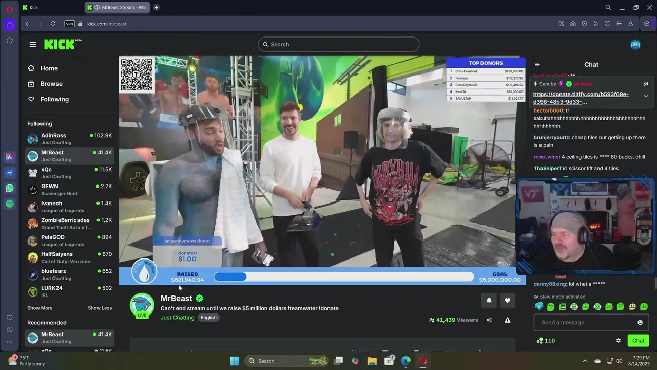Open chat settings gear
Screen dimensions: 657x370
619,341
